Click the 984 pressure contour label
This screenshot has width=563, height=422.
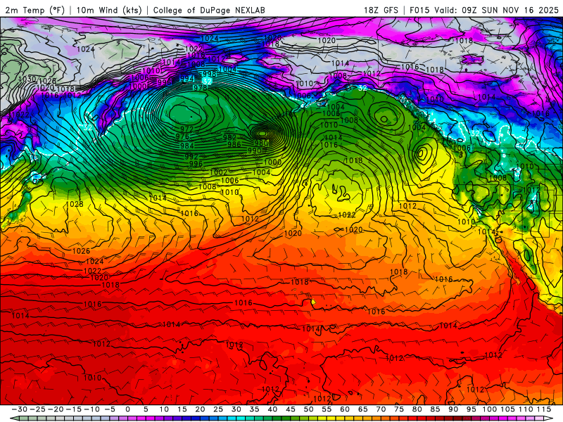186,146
